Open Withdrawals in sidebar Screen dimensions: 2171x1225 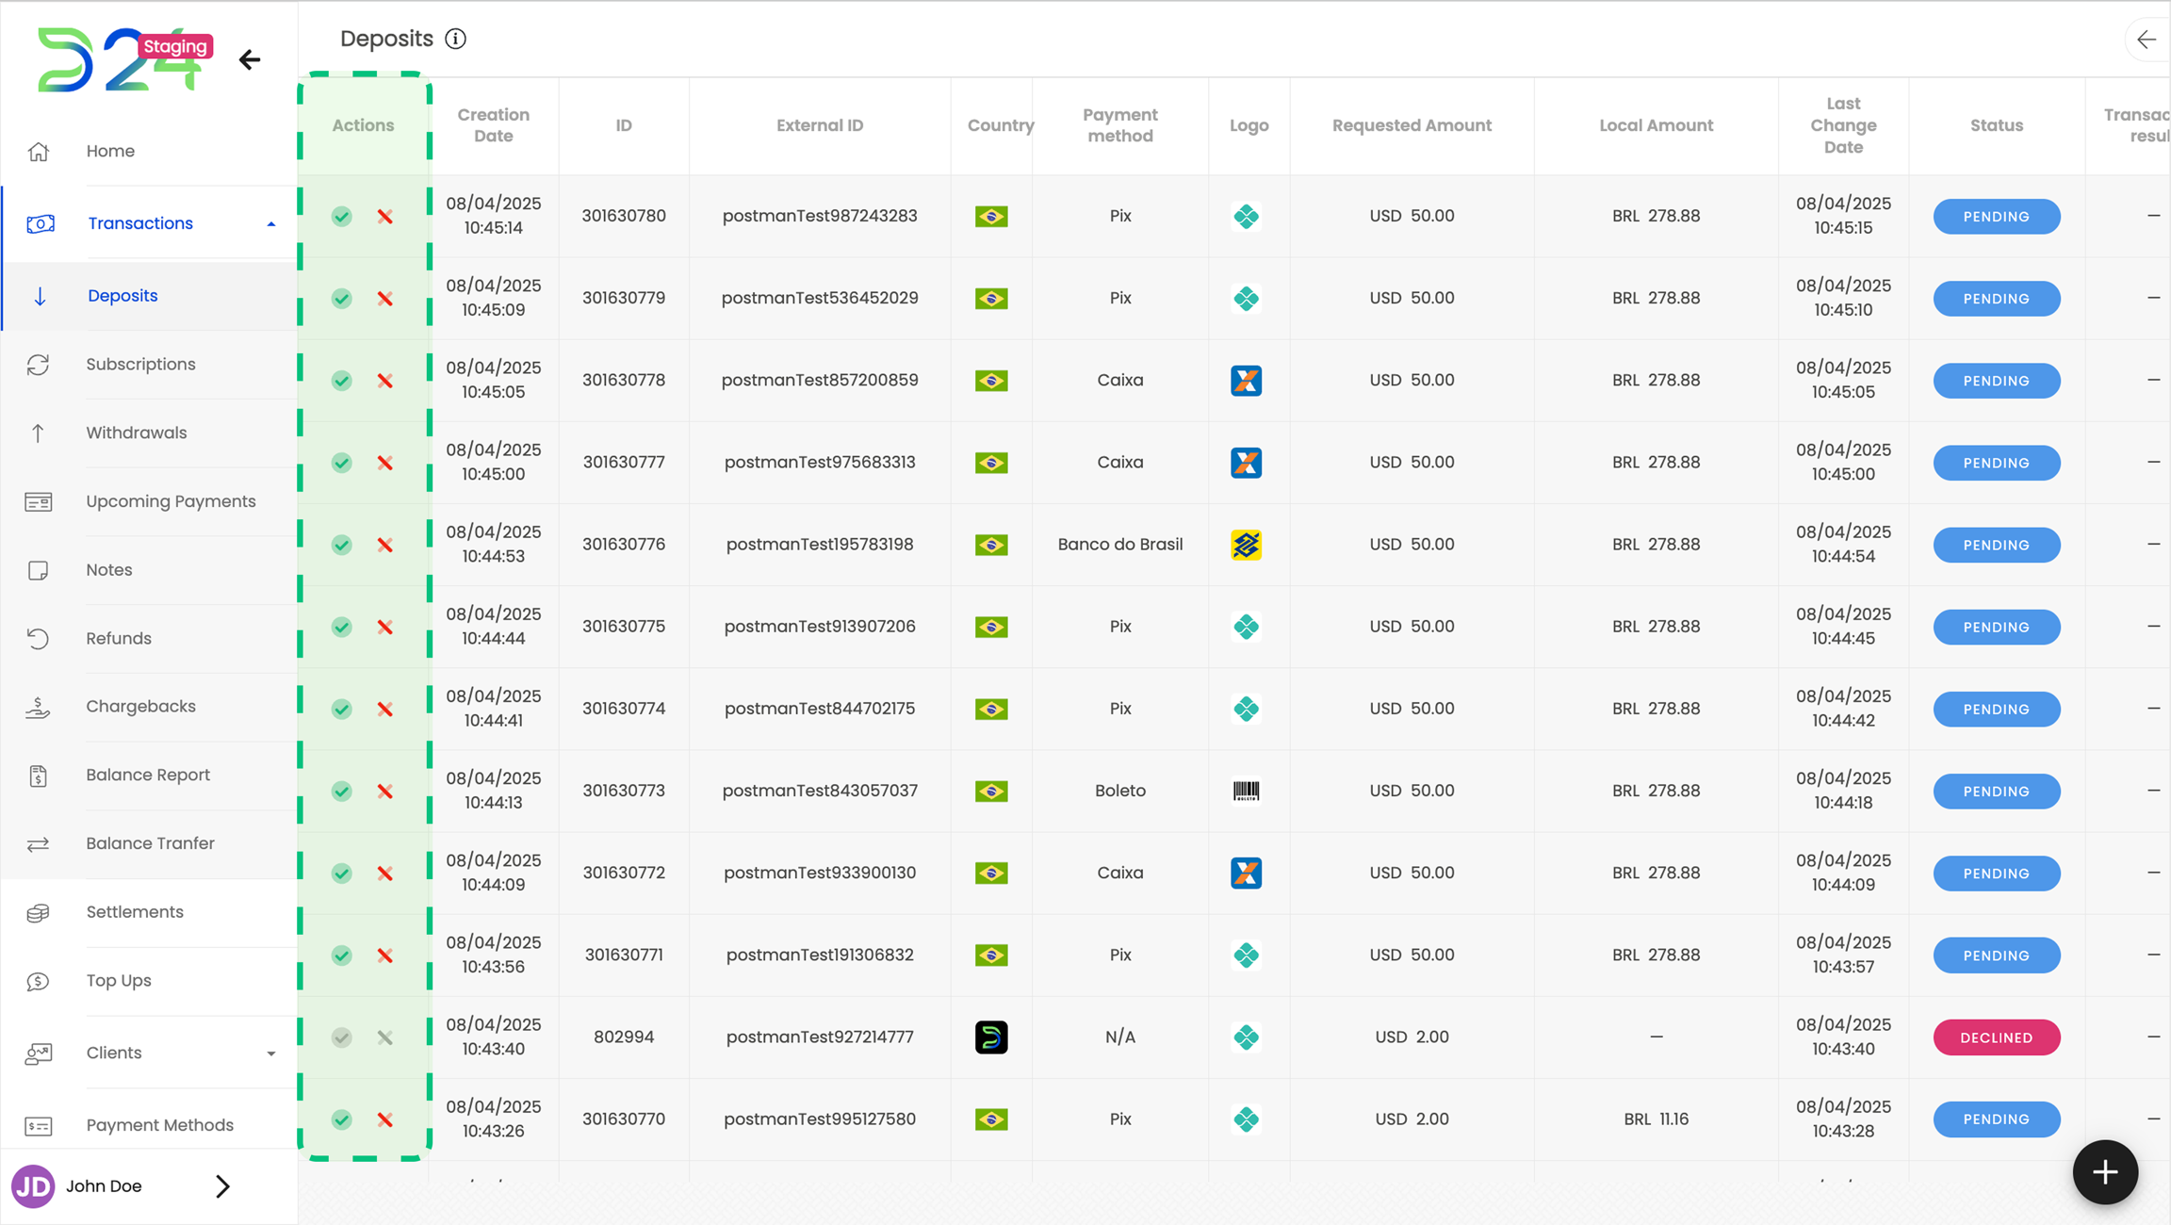click(x=137, y=433)
